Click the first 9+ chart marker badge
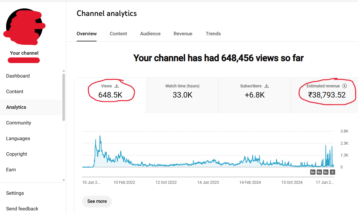This screenshot has height=213, width=358. [x=313, y=172]
